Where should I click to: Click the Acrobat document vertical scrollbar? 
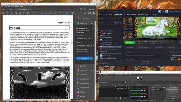coord(72,42)
